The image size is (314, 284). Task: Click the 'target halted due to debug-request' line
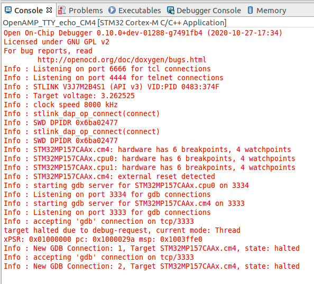click(x=122, y=230)
